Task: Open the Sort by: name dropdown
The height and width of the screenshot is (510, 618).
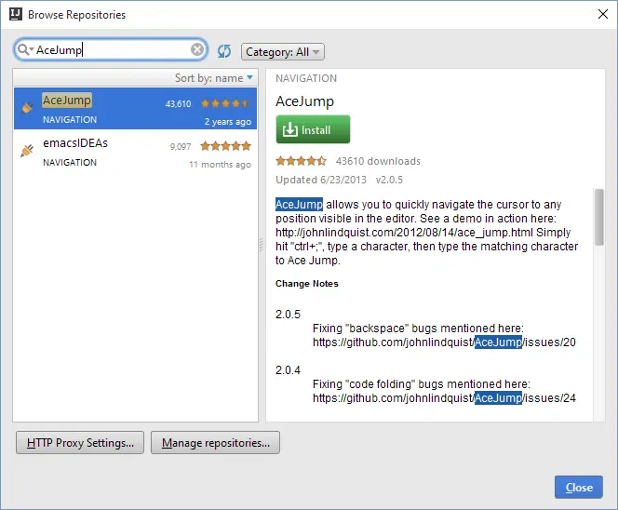Action: coord(214,78)
